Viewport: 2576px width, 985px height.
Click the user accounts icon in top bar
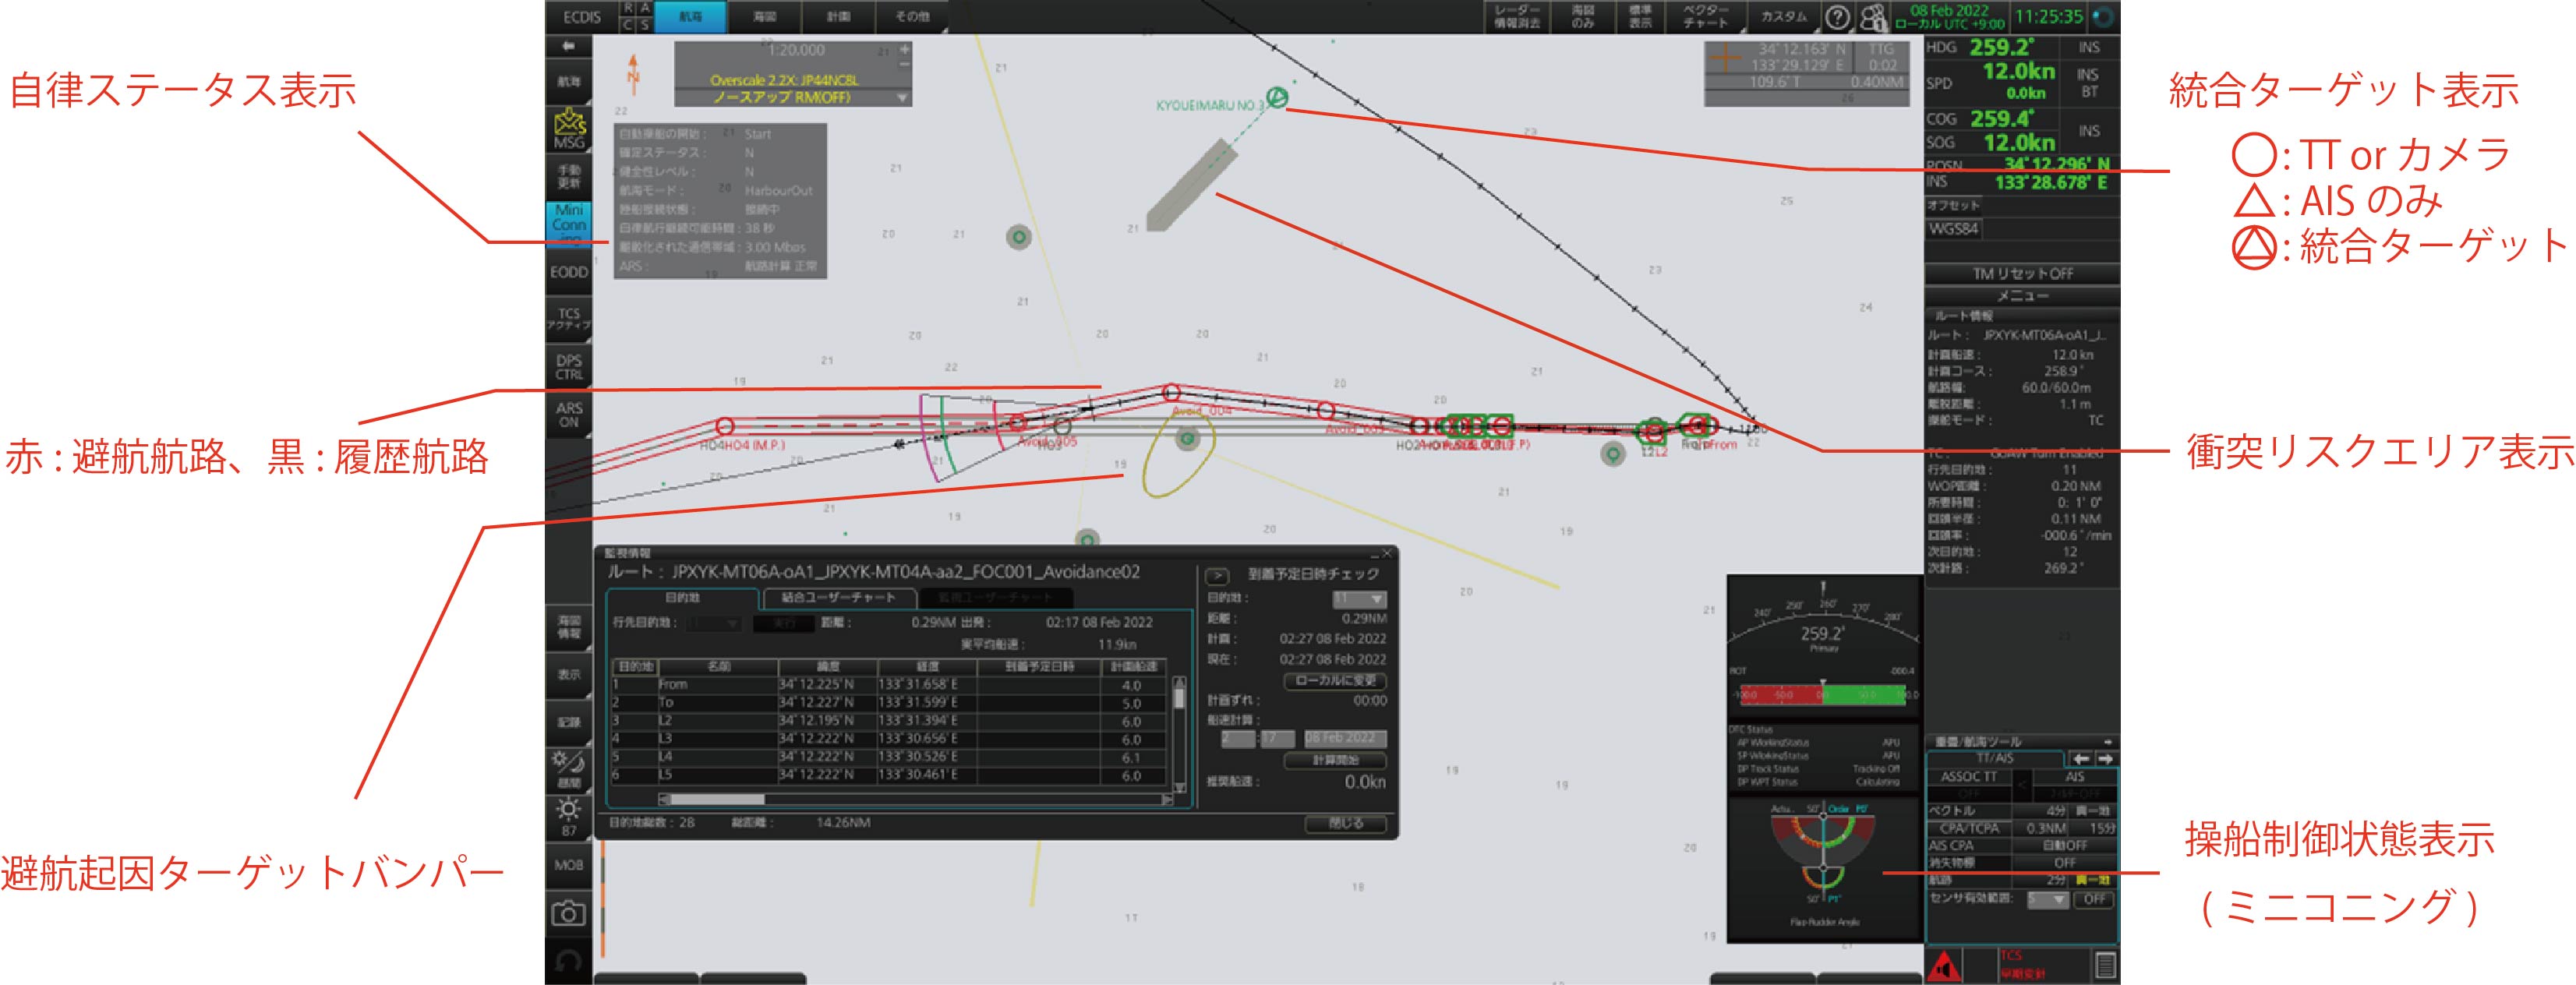tap(1873, 17)
